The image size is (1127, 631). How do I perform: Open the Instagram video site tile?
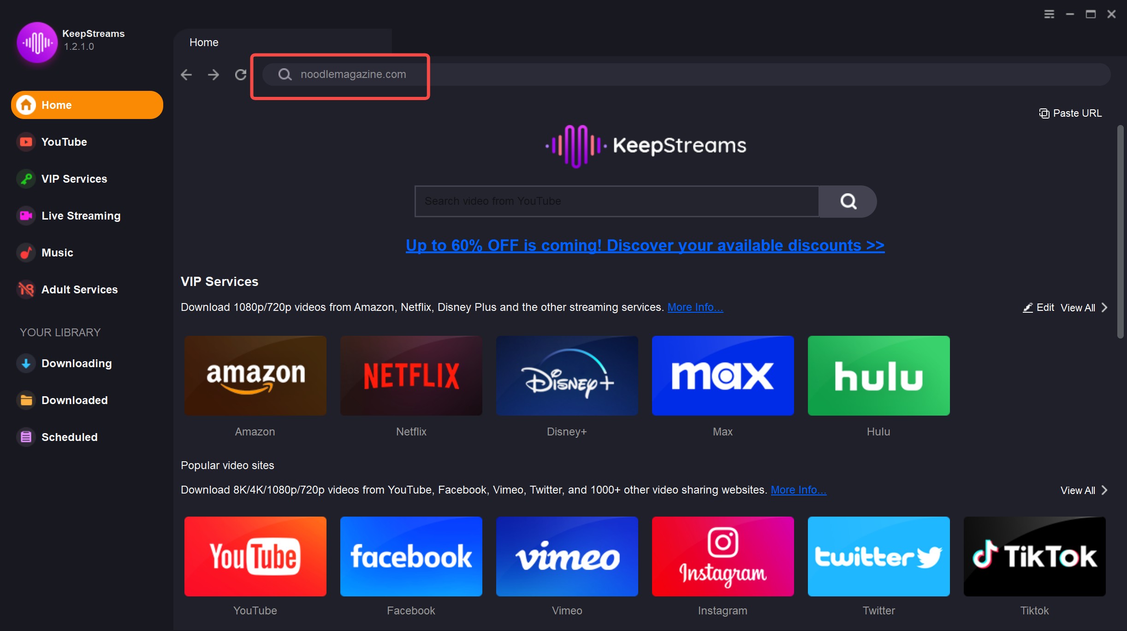723,556
